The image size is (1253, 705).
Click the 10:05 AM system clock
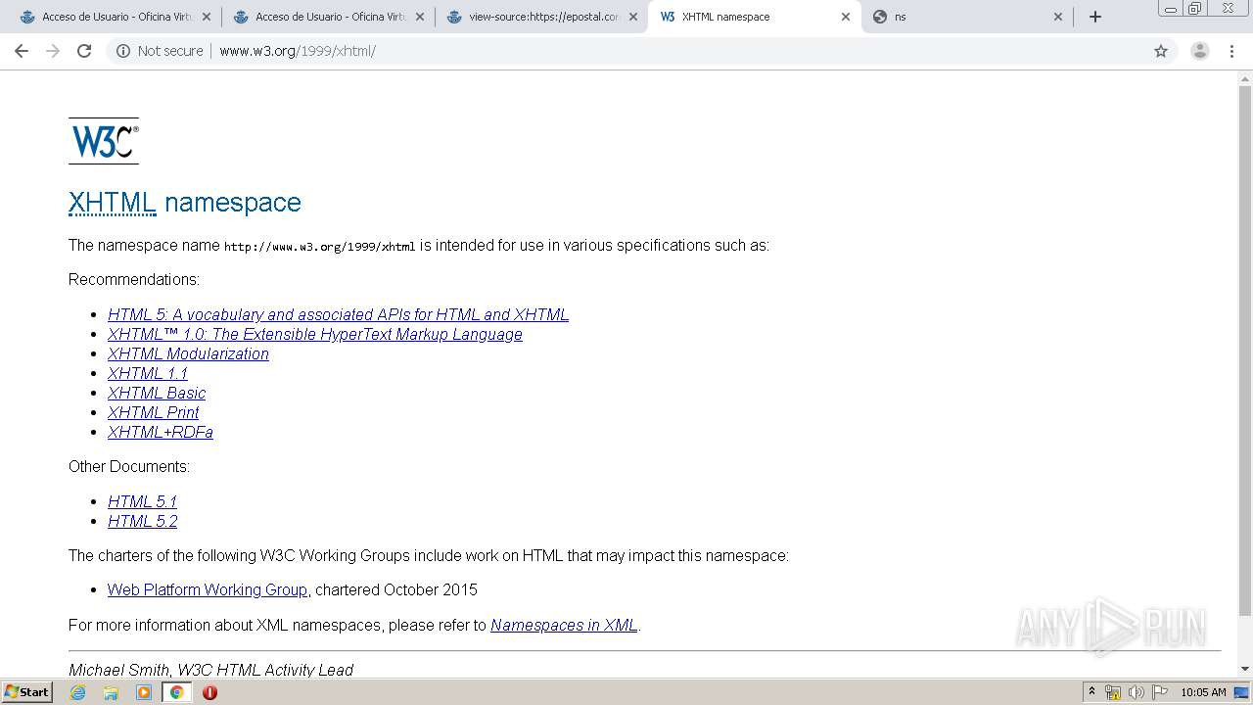pos(1203,692)
